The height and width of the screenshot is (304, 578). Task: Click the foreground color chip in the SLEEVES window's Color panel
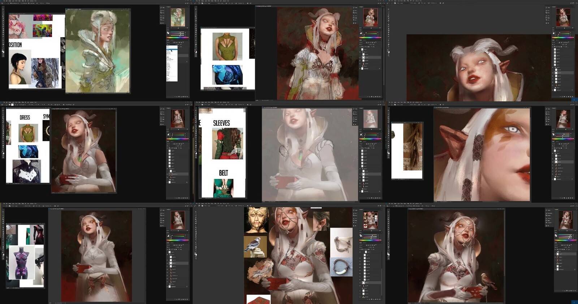361,135
